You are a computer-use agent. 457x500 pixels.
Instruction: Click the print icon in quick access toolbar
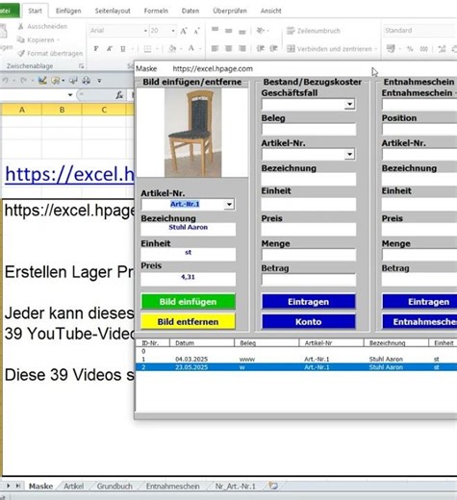click(87, 80)
